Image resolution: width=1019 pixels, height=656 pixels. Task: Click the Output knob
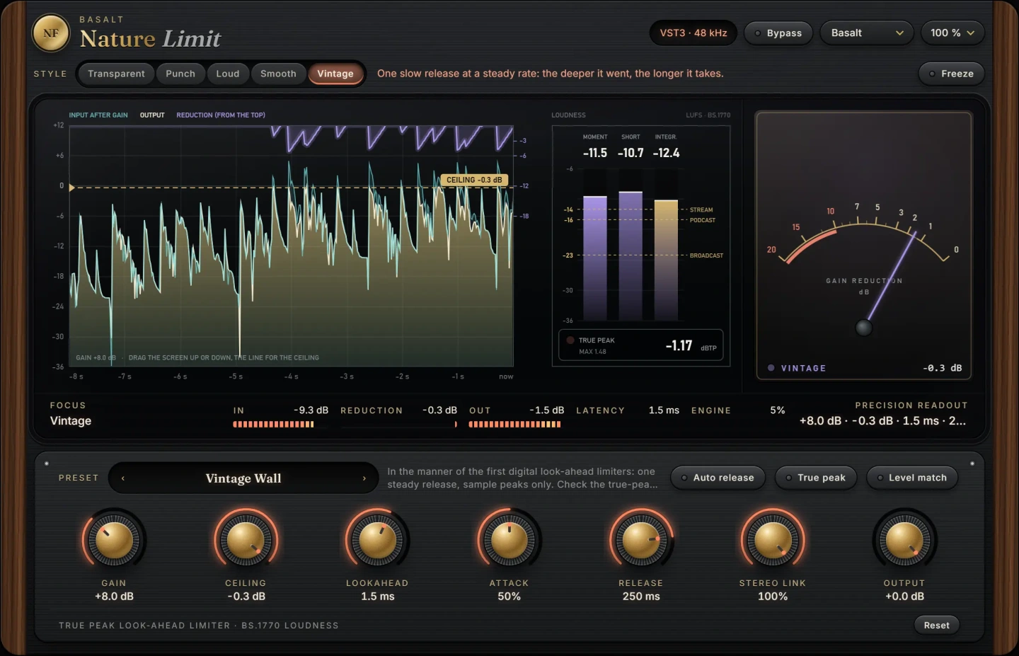tap(904, 541)
